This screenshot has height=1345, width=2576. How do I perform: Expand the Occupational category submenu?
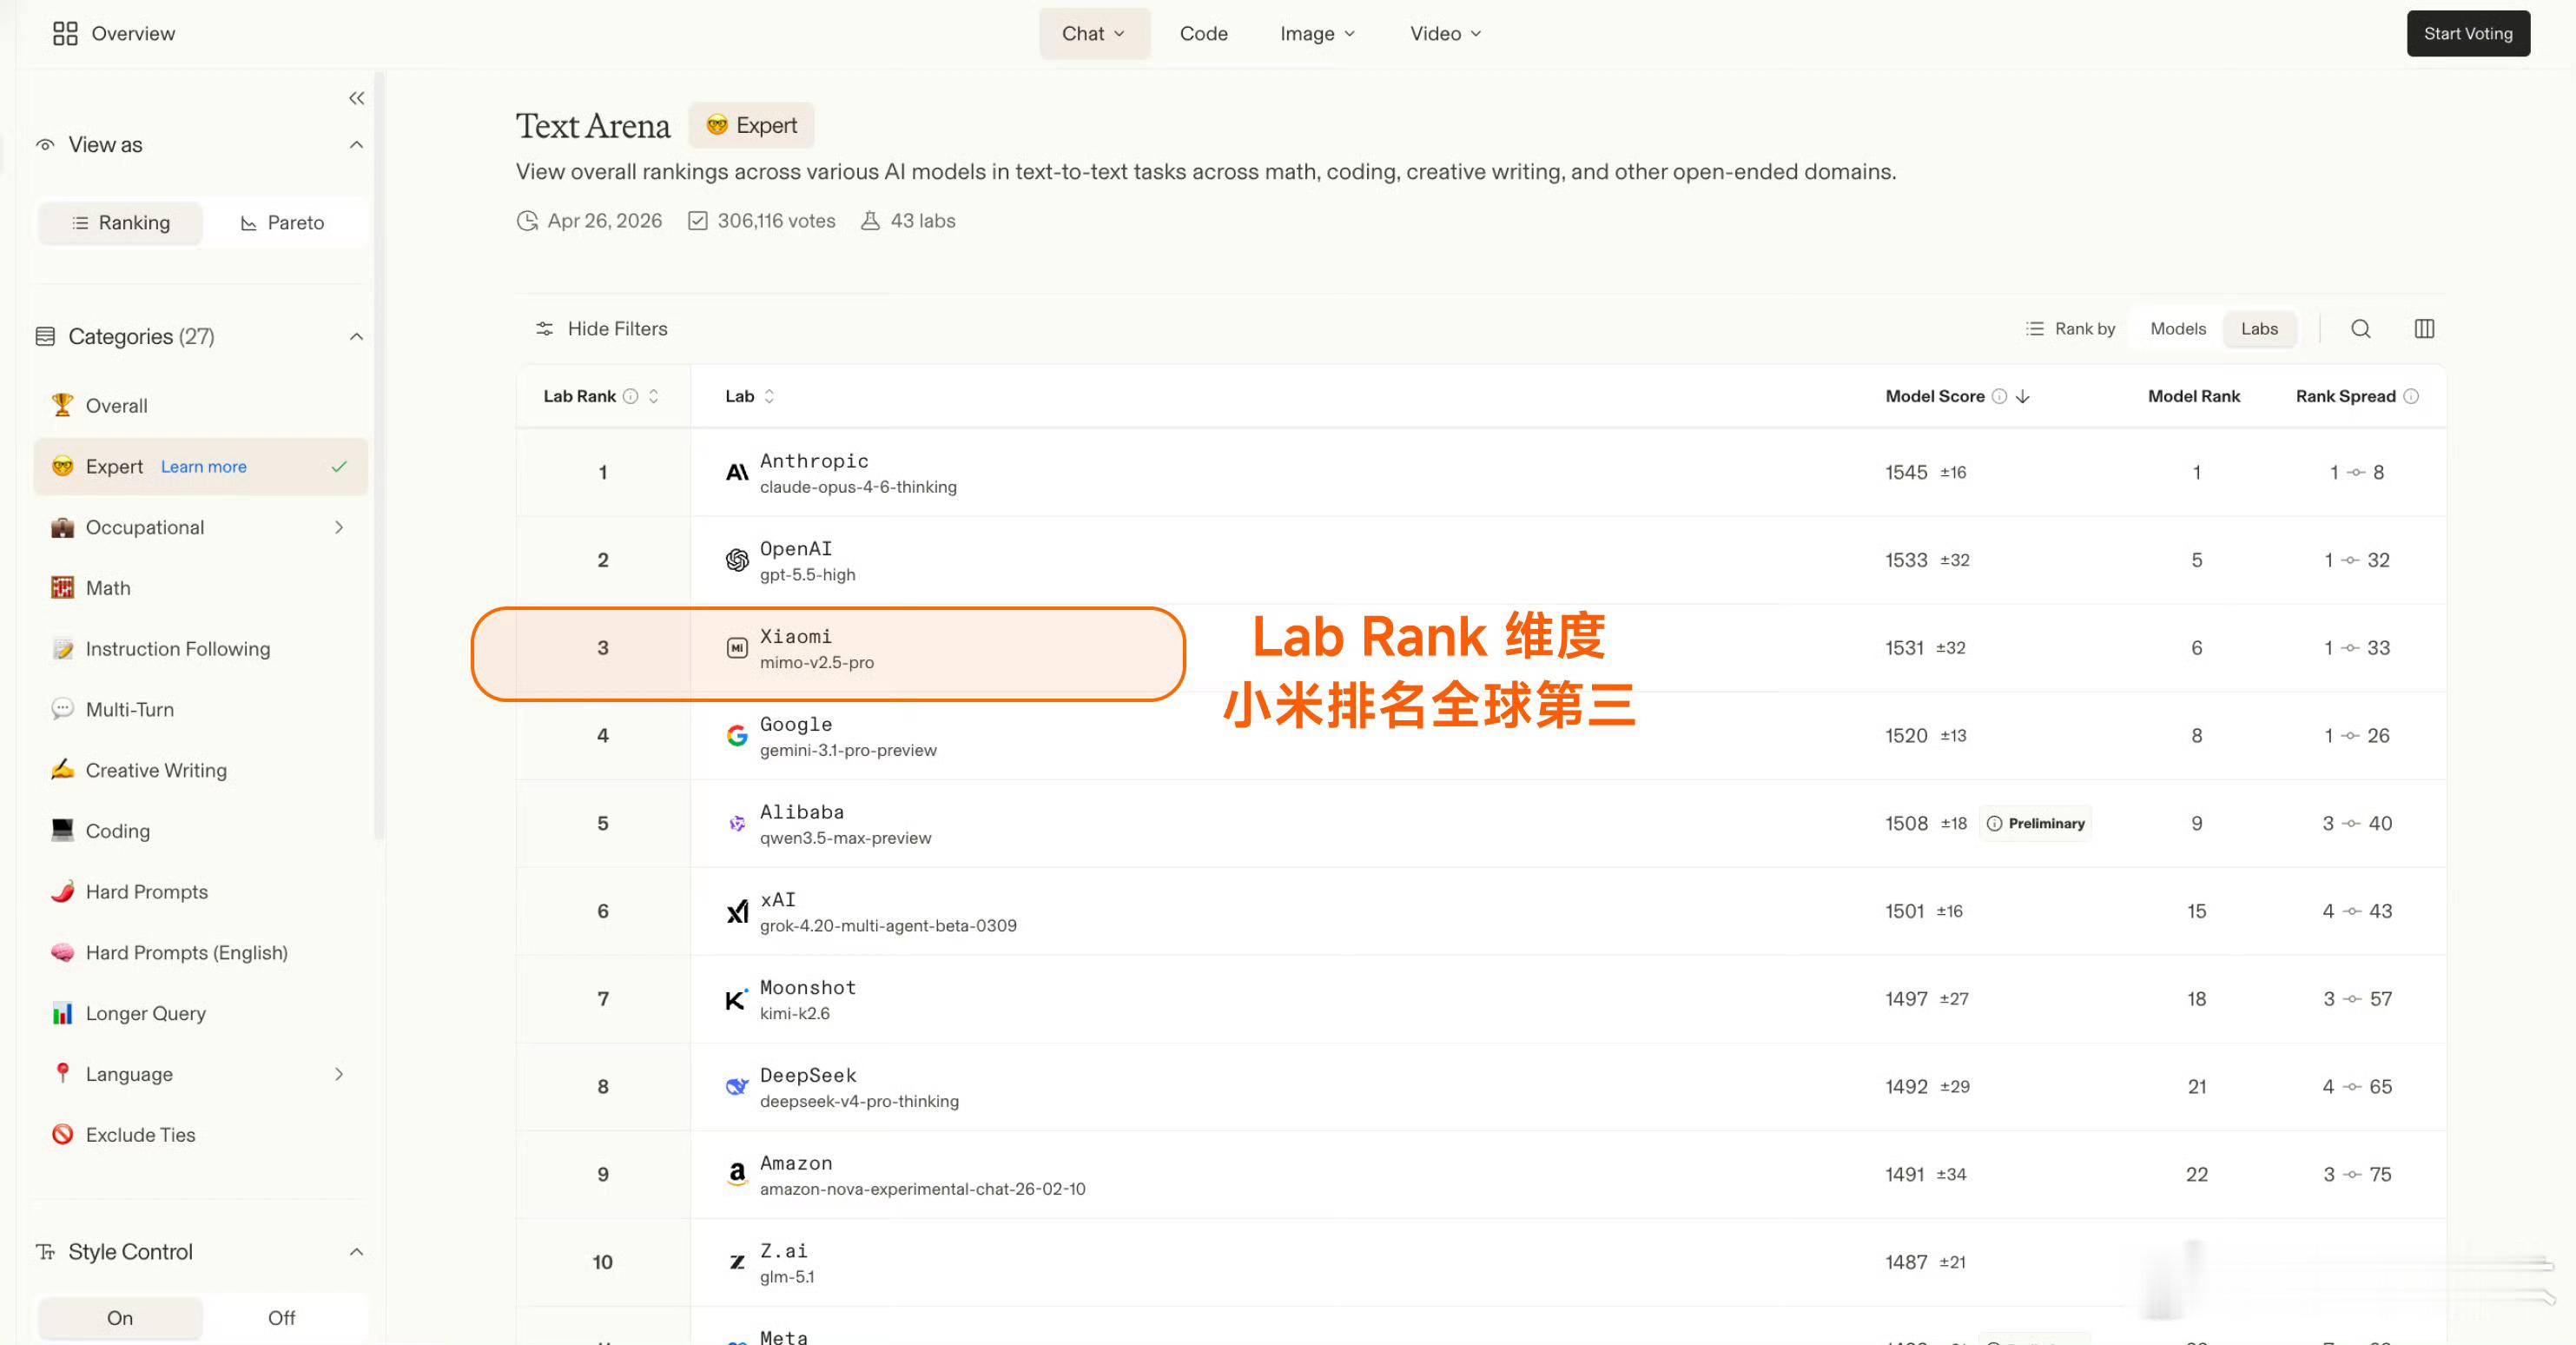(x=339, y=527)
